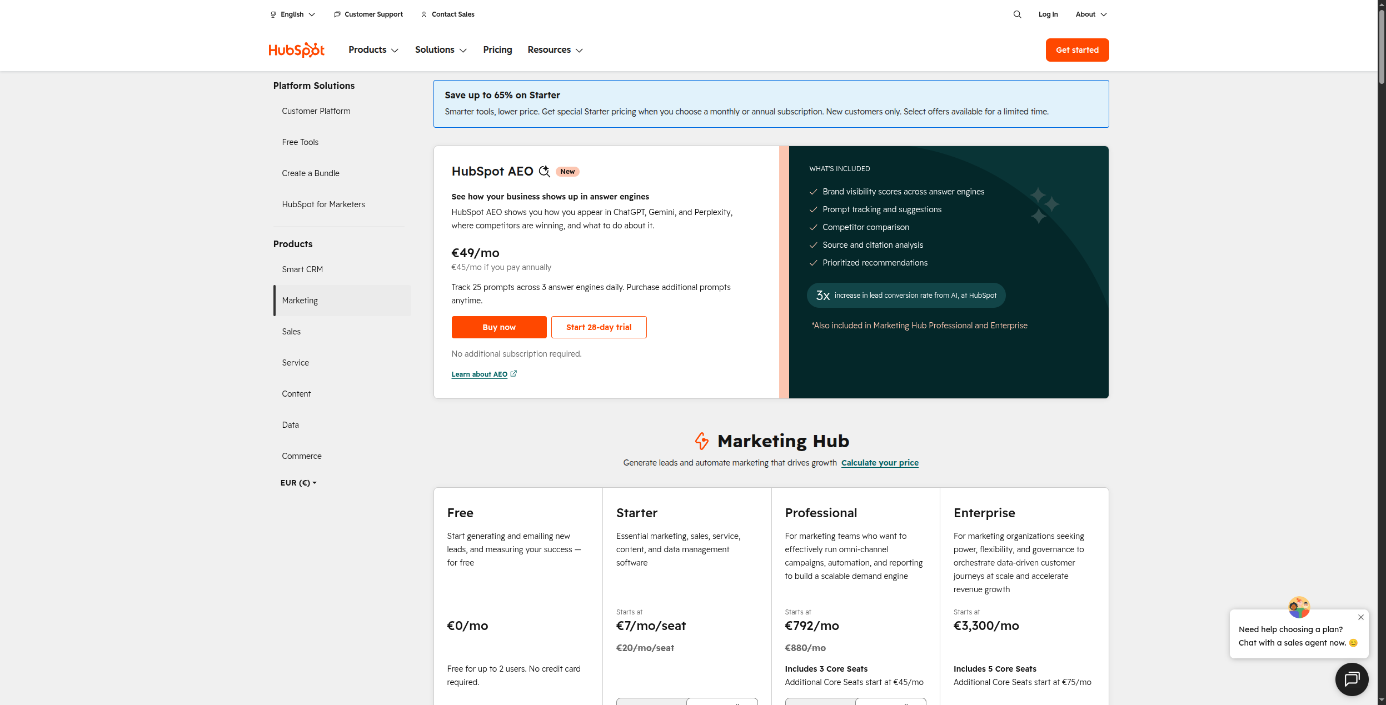Click the globe language icon
Image resolution: width=1386 pixels, height=705 pixels.
(x=273, y=14)
